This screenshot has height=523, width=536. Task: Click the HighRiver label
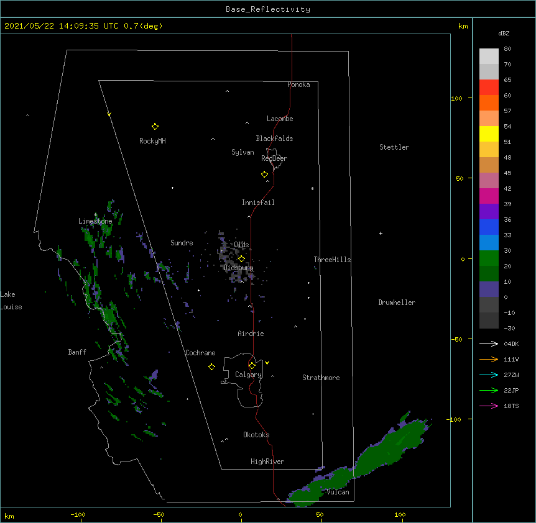[x=267, y=462]
